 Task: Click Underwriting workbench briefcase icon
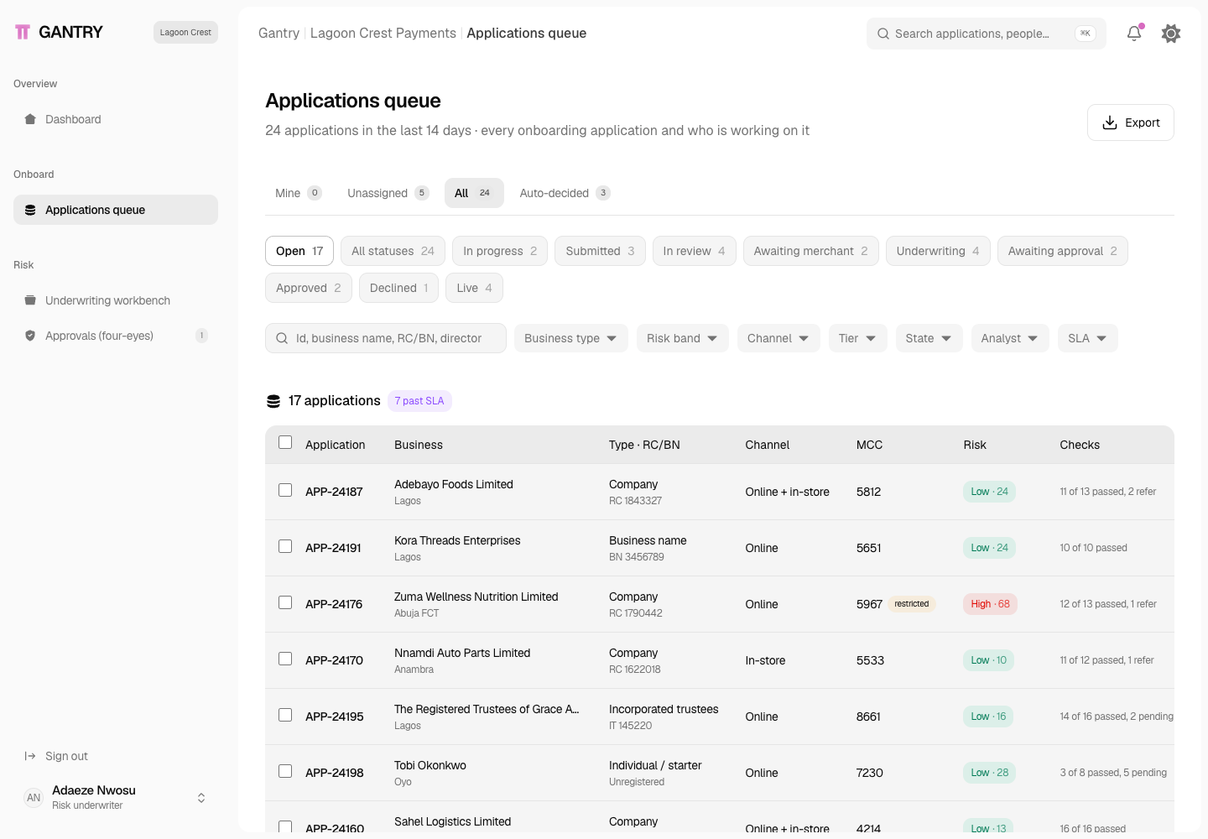(x=30, y=300)
